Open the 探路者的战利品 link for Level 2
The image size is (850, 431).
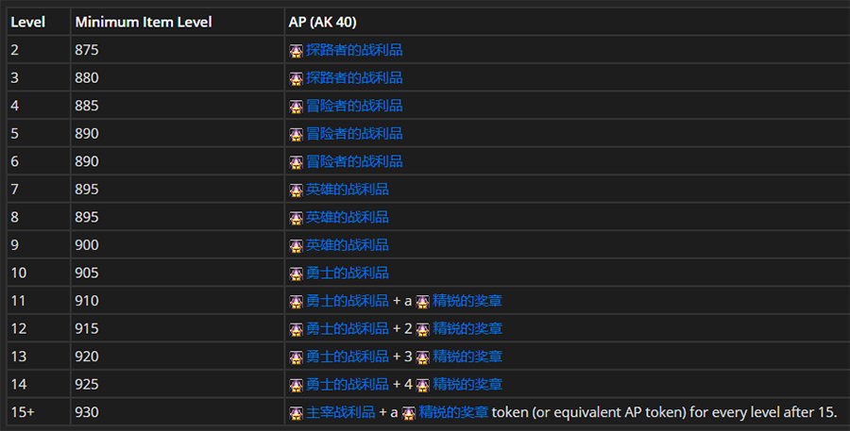354,50
